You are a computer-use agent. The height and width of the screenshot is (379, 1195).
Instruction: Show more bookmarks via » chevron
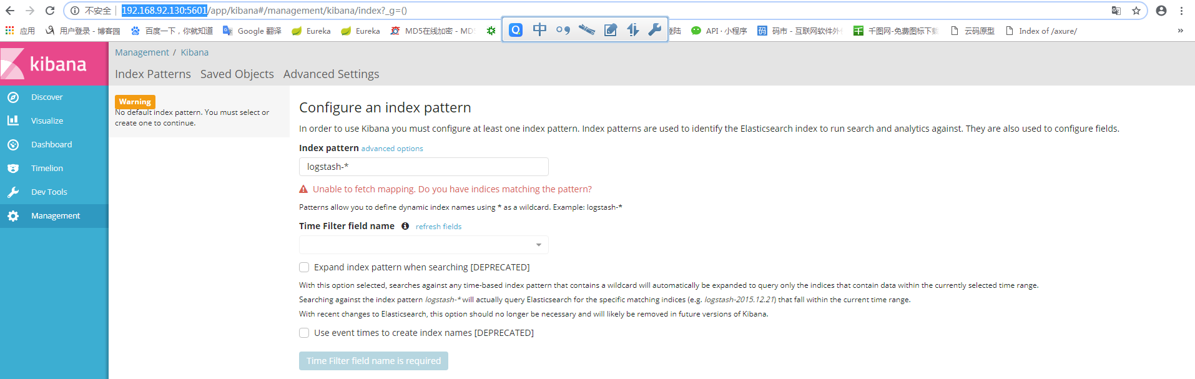point(1180,31)
